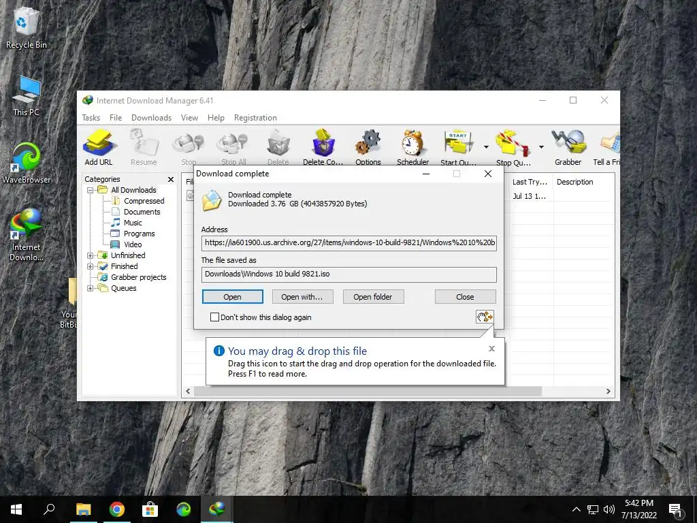Click the Address URL field
The width and height of the screenshot is (697, 523).
349,243
